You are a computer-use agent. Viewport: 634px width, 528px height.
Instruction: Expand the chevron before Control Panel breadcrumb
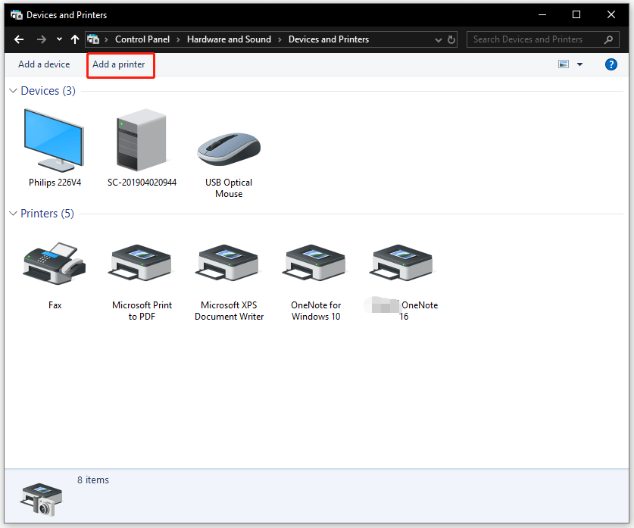[106, 39]
